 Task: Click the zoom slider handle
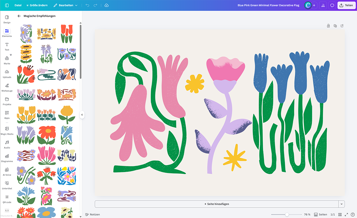coord(287,215)
